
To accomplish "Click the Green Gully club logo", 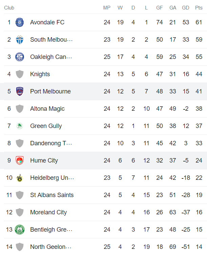I will (20, 126).
